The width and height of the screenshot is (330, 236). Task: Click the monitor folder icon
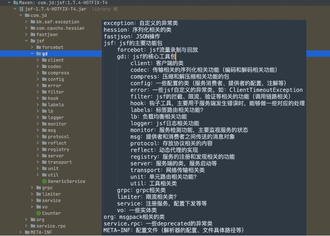[44, 123]
